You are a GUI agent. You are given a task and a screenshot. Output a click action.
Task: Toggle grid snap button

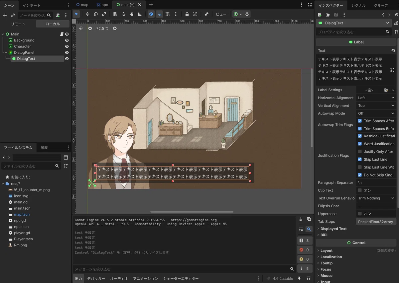(x=168, y=14)
